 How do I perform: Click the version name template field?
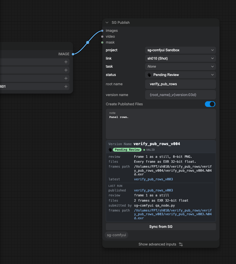coord(180,95)
